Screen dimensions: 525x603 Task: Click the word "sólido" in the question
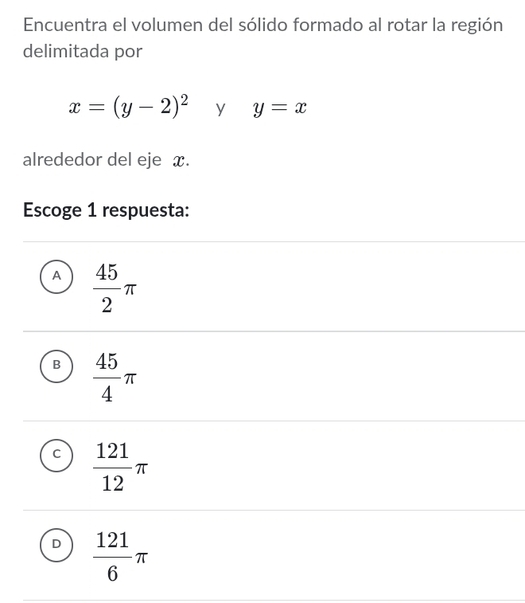pos(262,25)
